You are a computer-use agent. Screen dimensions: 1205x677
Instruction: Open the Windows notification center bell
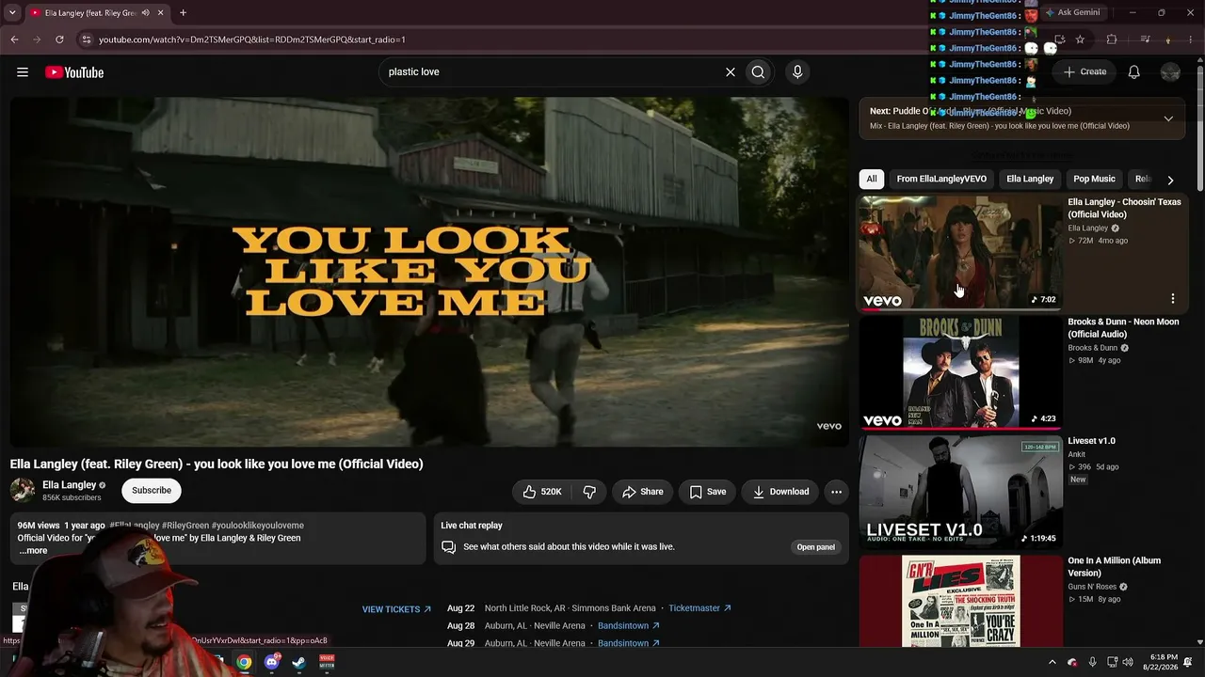[x=1188, y=662]
